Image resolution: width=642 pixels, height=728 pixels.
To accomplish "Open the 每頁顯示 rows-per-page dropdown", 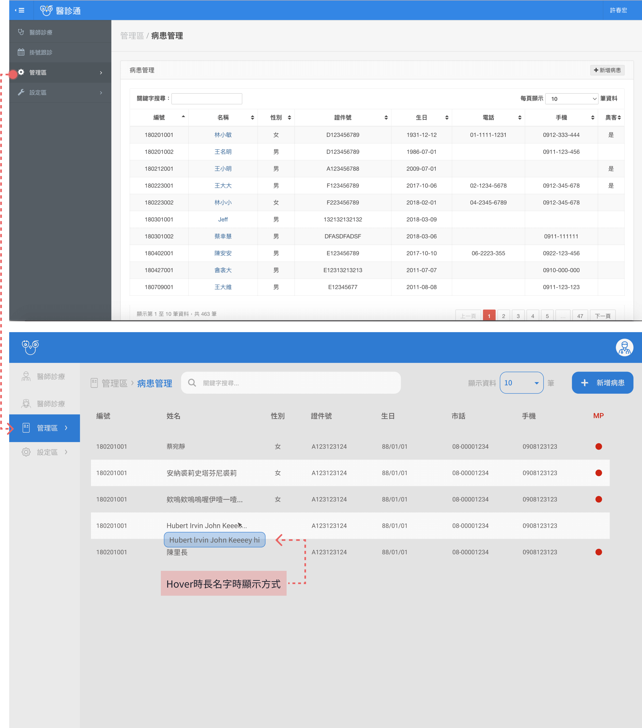I will pos(572,99).
